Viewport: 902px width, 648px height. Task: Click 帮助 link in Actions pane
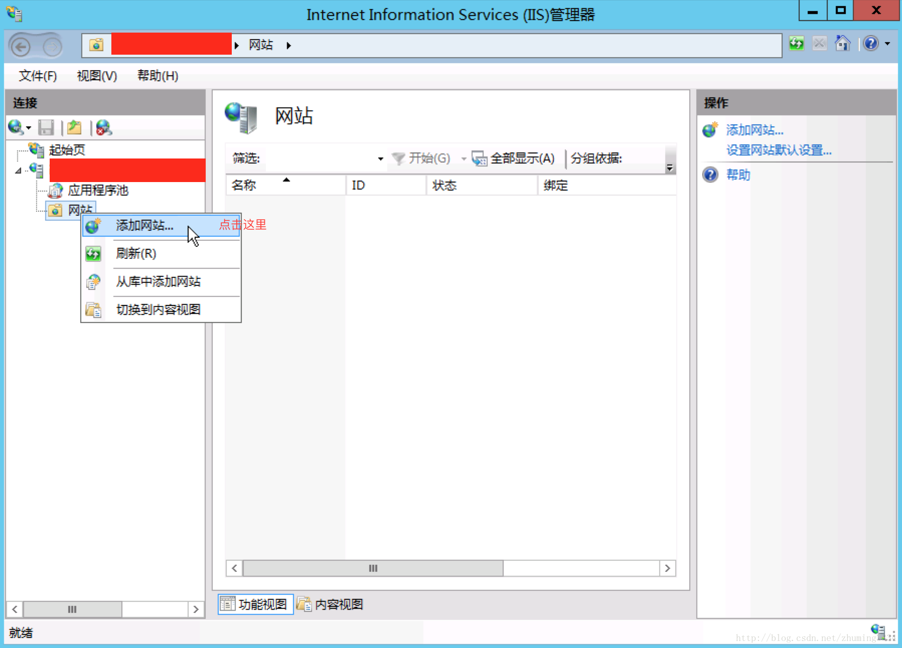pyautogui.click(x=738, y=175)
